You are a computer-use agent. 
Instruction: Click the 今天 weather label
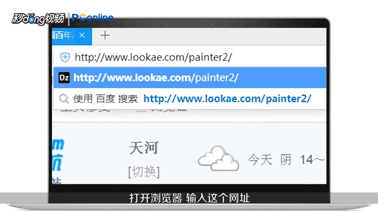coord(260,160)
